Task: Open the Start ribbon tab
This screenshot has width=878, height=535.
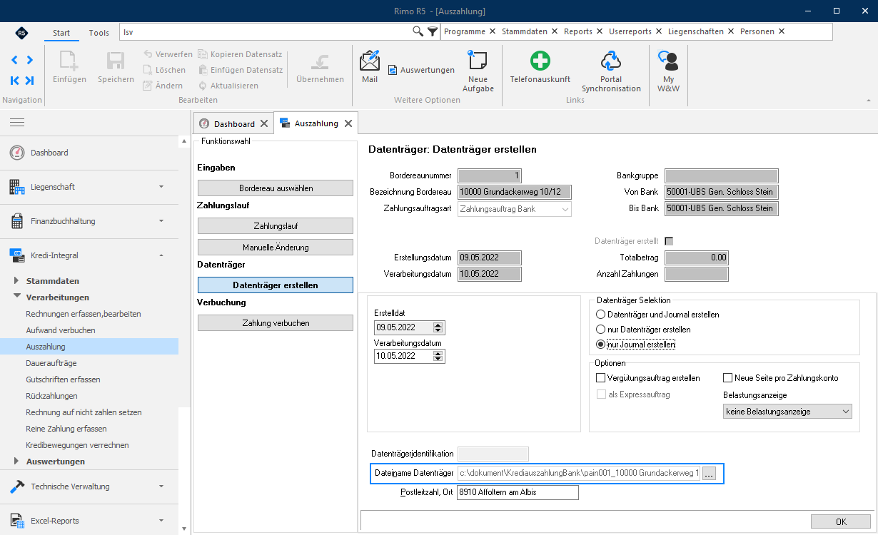Action: point(61,33)
